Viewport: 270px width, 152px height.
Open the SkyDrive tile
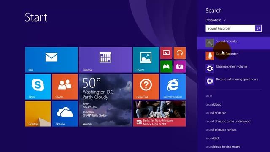point(65,114)
